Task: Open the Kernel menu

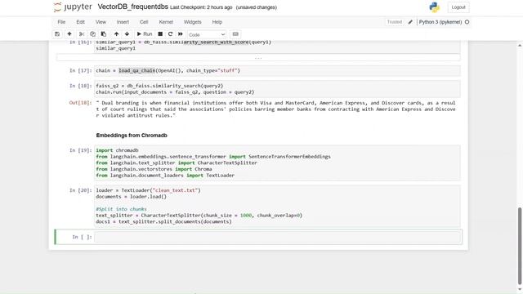Action: point(166,22)
